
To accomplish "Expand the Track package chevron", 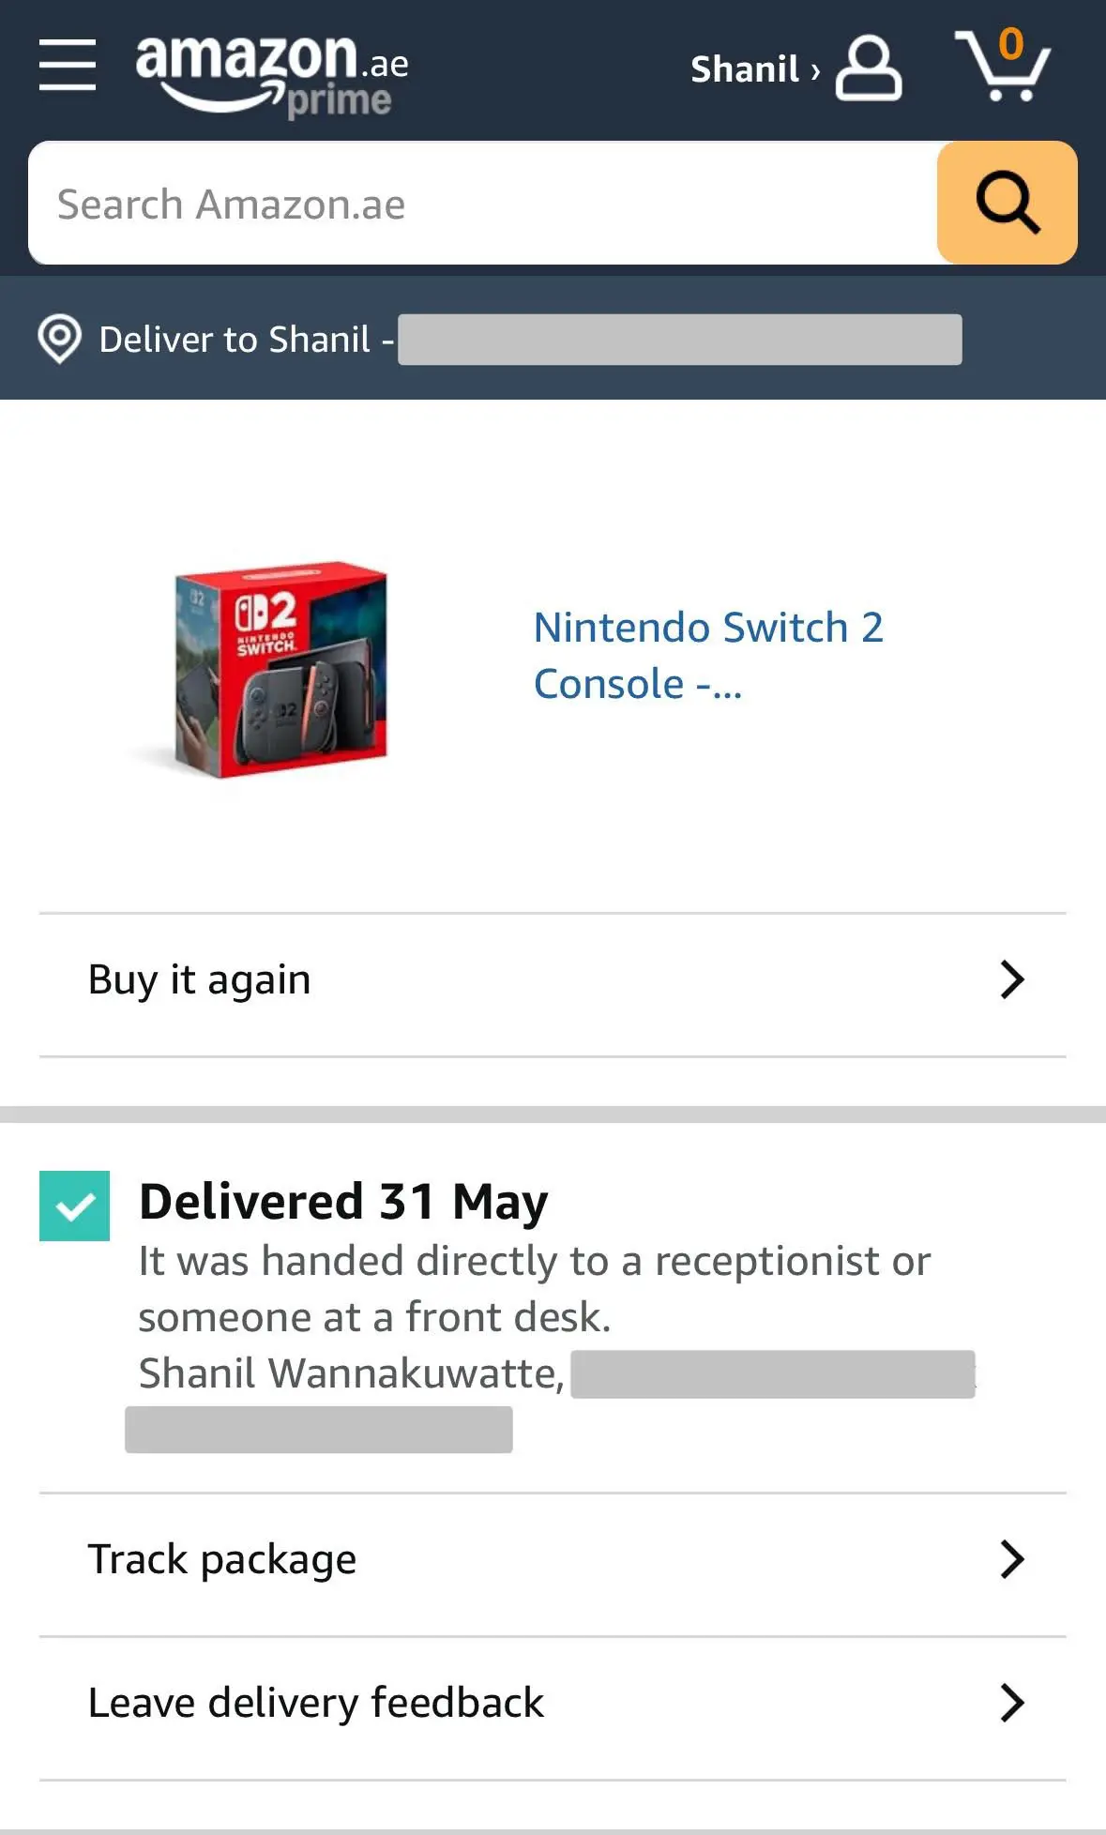I will click(1012, 1559).
